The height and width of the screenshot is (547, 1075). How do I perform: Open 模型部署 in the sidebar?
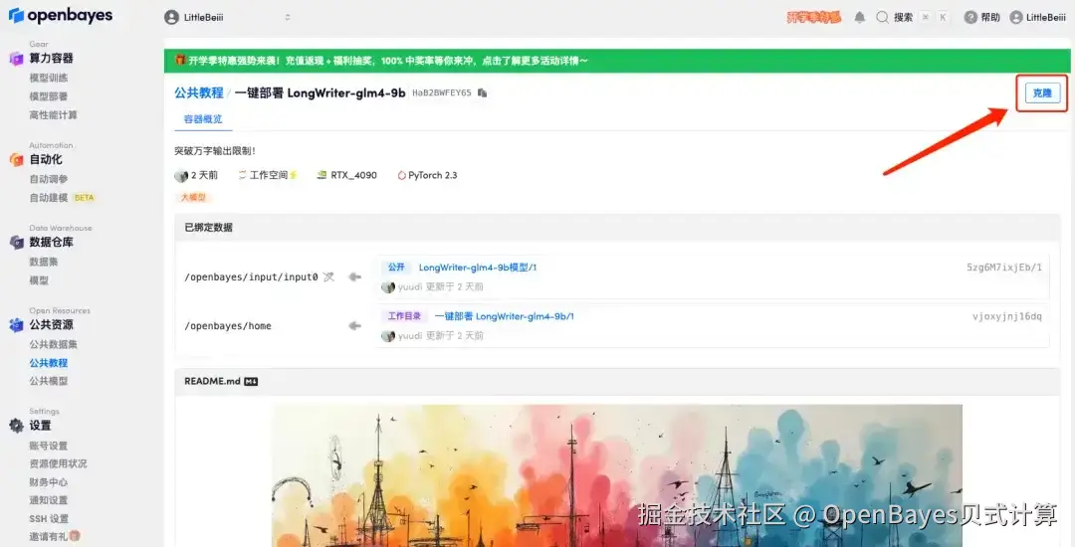(x=49, y=96)
